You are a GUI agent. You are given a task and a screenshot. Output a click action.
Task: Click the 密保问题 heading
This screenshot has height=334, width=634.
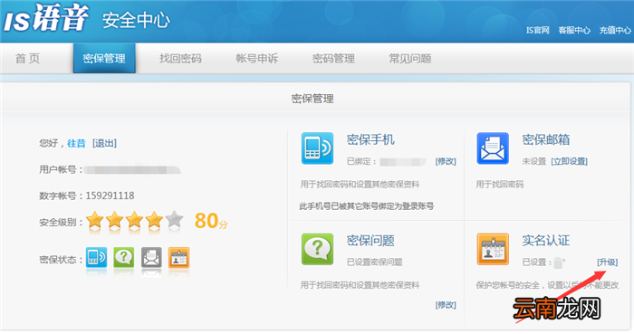[370, 241]
